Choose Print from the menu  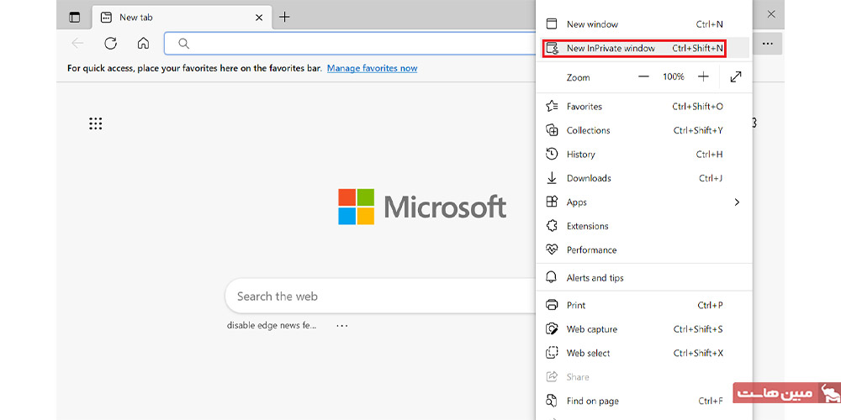click(644, 306)
